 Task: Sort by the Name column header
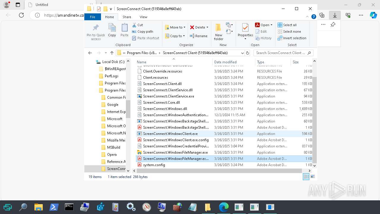[174, 62]
